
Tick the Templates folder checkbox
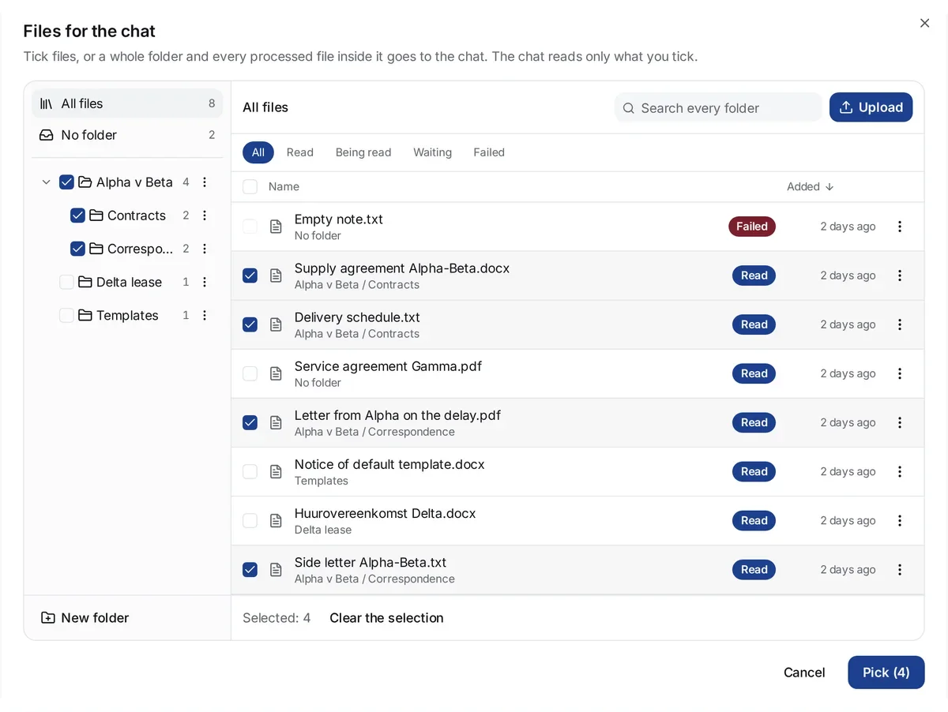66,315
